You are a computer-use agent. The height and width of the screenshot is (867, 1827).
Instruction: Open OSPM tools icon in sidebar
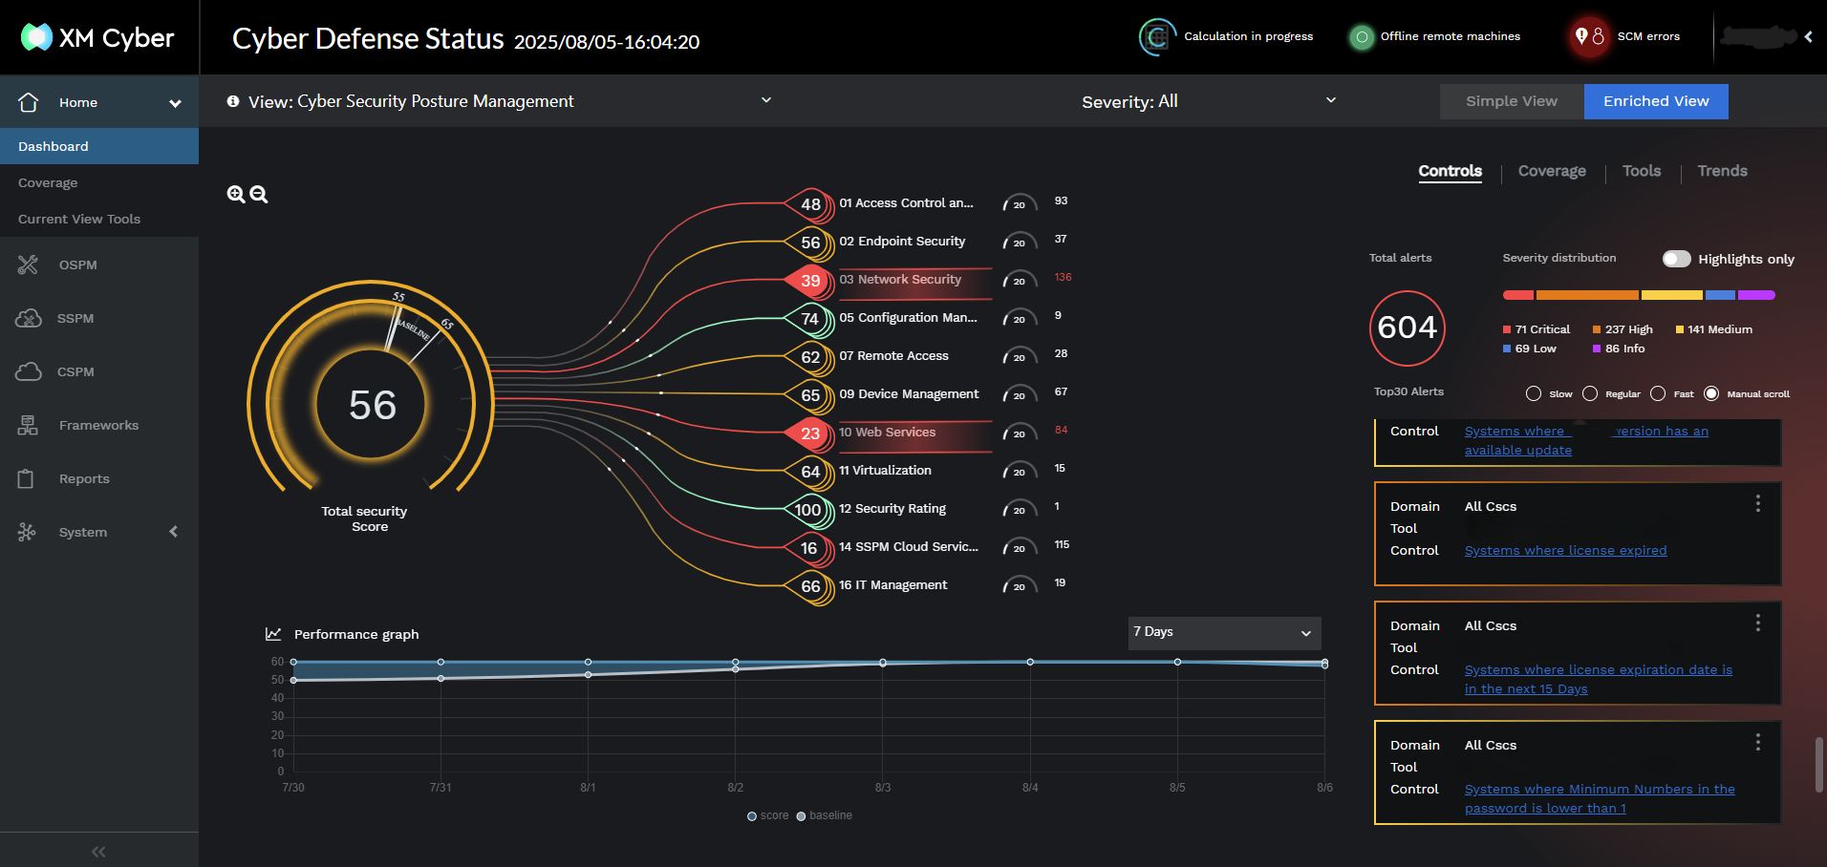[x=28, y=264]
